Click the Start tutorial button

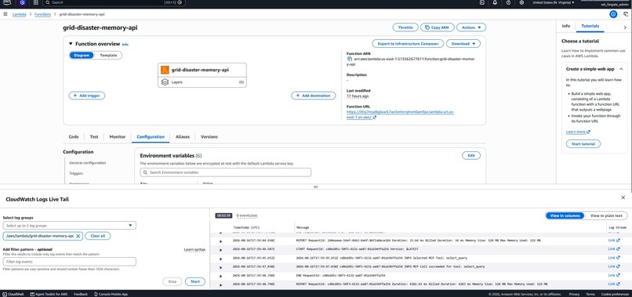tap(583, 144)
